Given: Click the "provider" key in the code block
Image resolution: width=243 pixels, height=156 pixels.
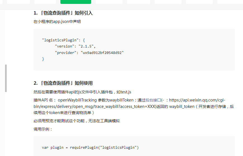Looking at the screenshot, I should 67,53.
